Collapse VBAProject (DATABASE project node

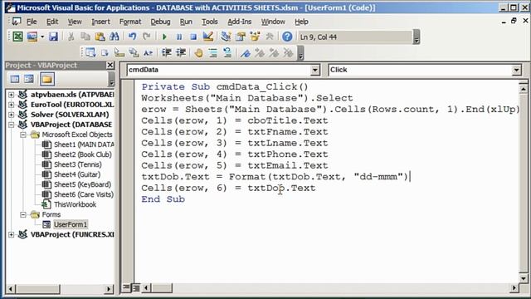tap(11, 125)
